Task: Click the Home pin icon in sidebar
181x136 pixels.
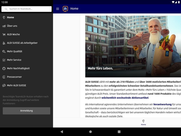Action: point(4,17)
